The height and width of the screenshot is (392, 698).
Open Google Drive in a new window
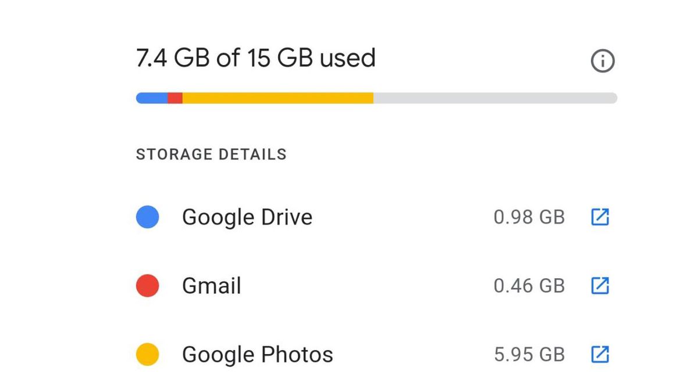(x=600, y=217)
